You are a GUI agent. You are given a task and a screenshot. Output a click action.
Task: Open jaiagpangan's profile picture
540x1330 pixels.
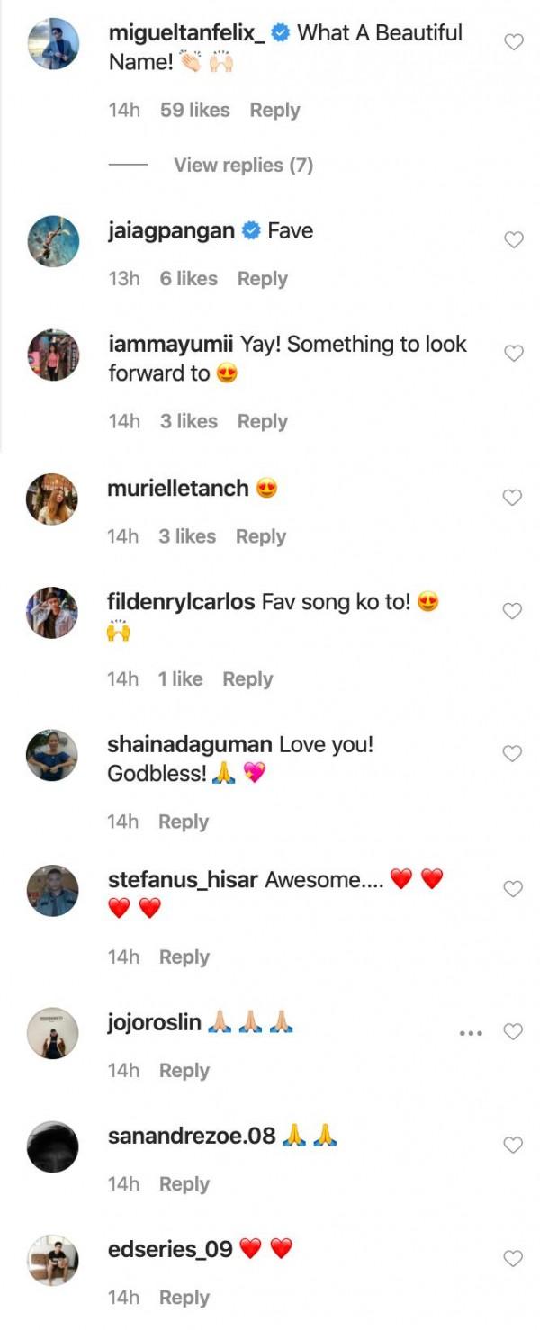tap(53, 241)
